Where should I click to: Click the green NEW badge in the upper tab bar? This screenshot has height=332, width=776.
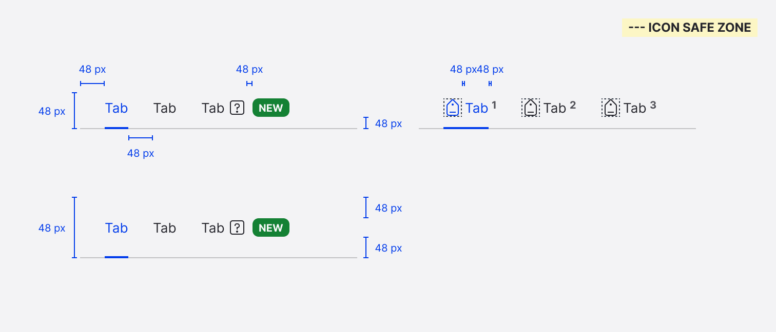(x=271, y=108)
